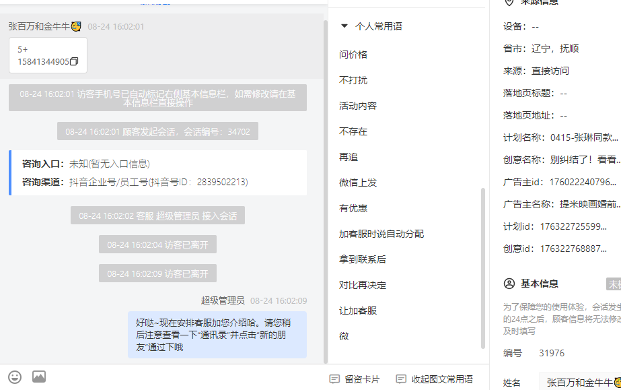Click the 留资卡片 card icon
The image size is (621, 390).
point(334,379)
